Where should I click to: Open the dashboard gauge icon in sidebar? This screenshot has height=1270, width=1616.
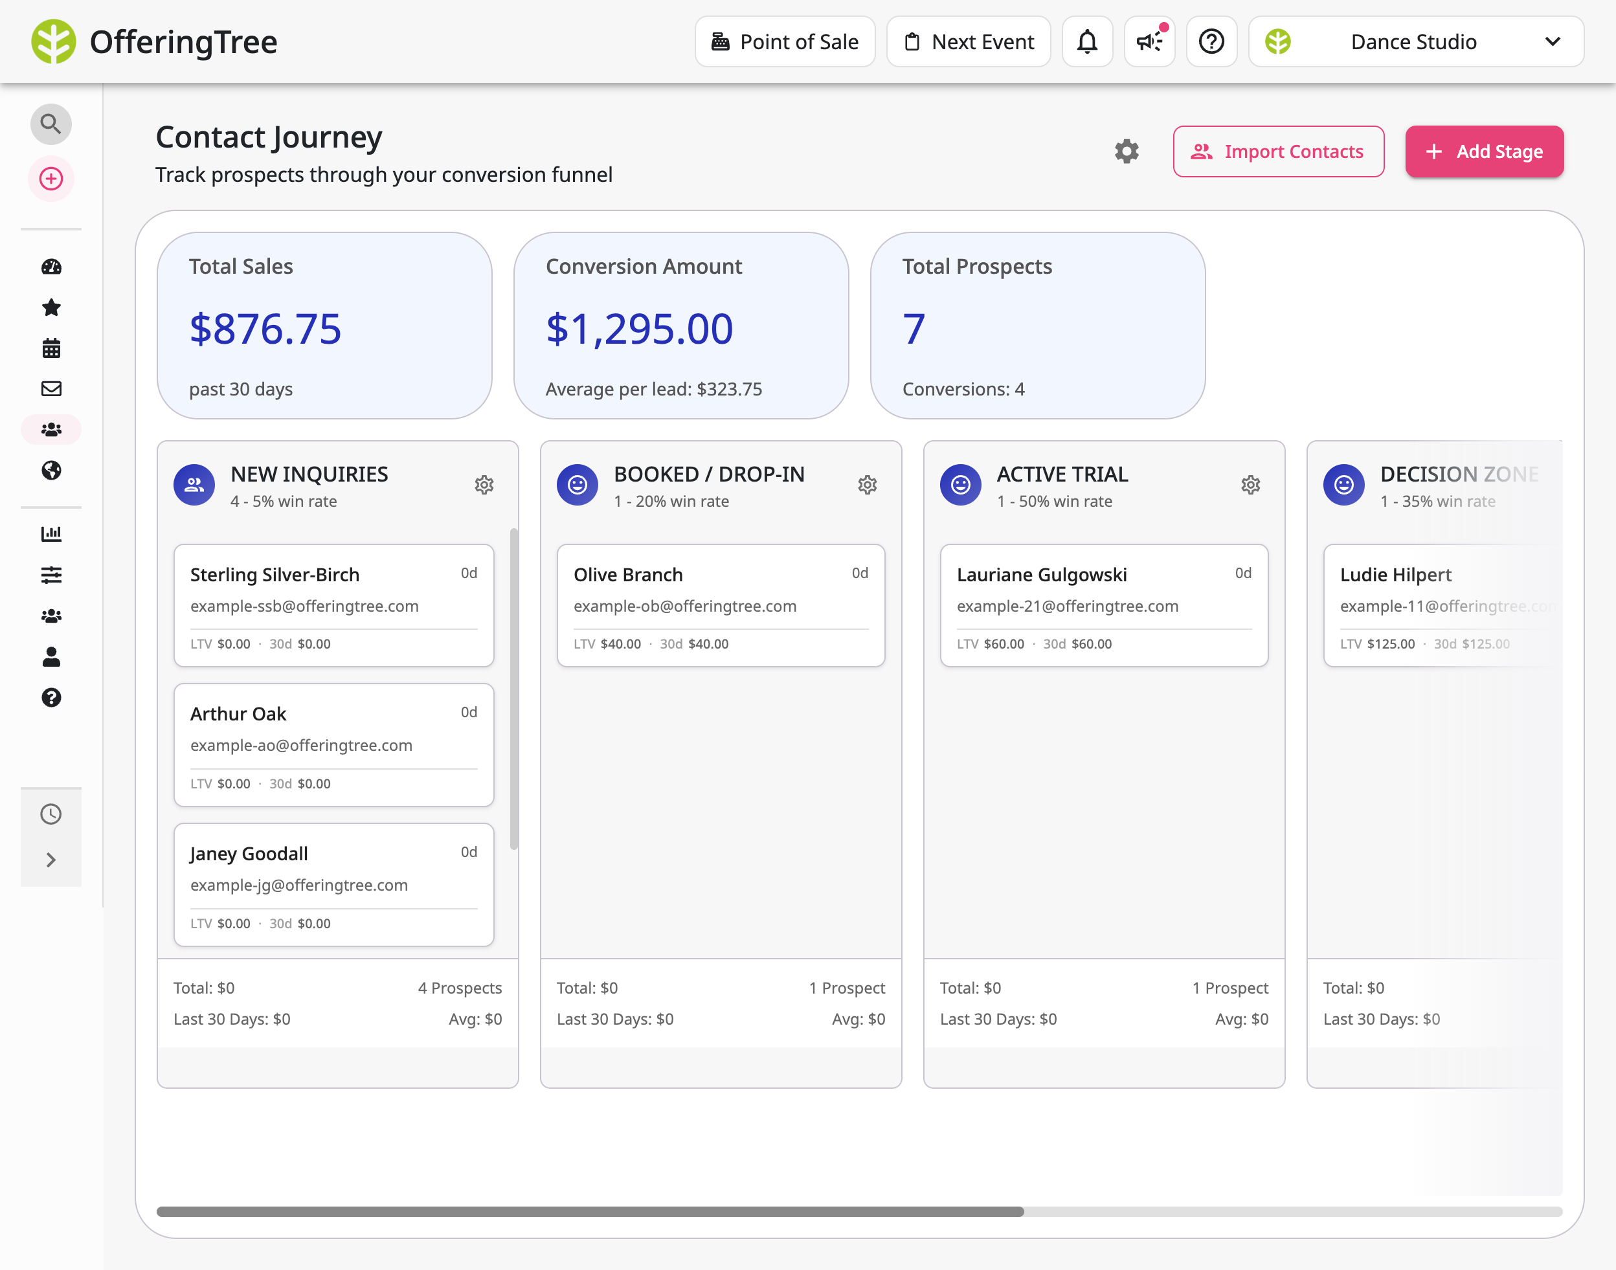tap(50, 267)
